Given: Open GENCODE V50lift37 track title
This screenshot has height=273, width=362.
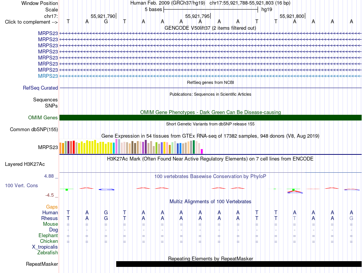Looking at the screenshot, I should 210,28.
